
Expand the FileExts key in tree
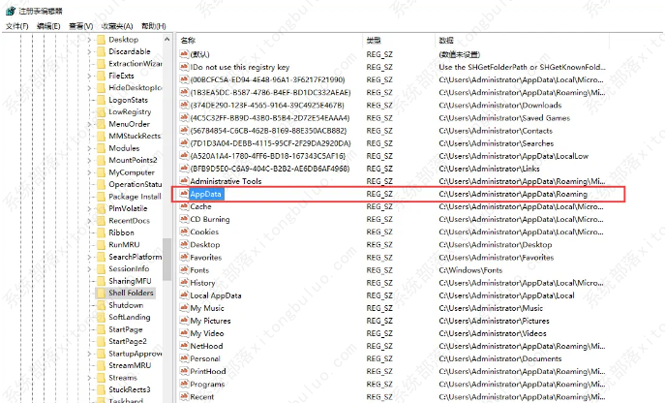coord(90,75)
